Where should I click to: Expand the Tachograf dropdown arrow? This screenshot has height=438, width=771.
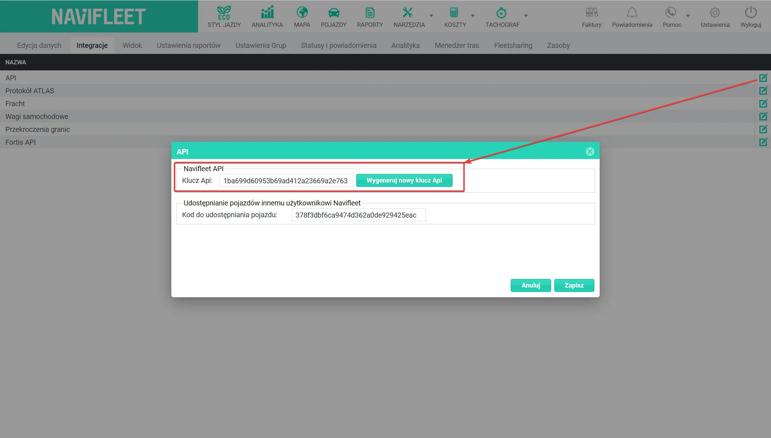[526, 16]
